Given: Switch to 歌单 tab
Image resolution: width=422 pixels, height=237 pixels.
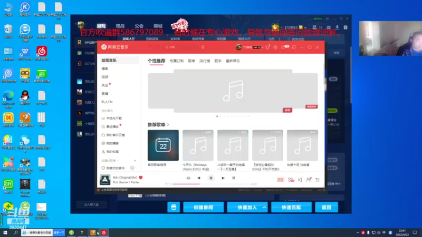Looking at the screenshot, I should click(191, 61).
